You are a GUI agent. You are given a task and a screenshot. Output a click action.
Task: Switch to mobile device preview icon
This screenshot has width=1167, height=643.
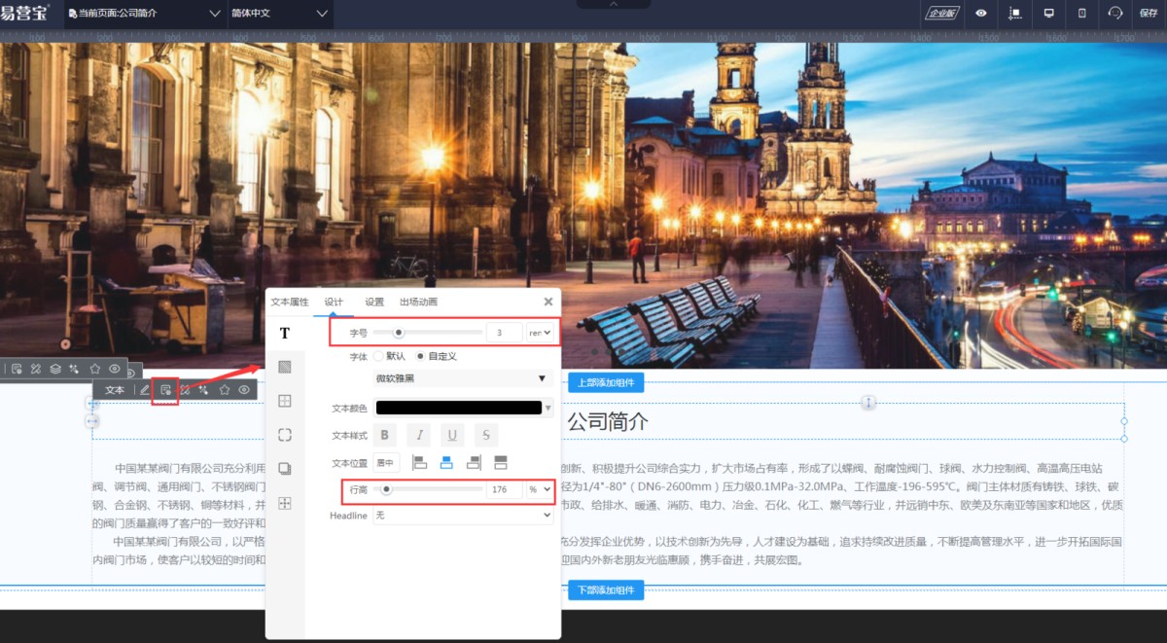[1082, 13]
